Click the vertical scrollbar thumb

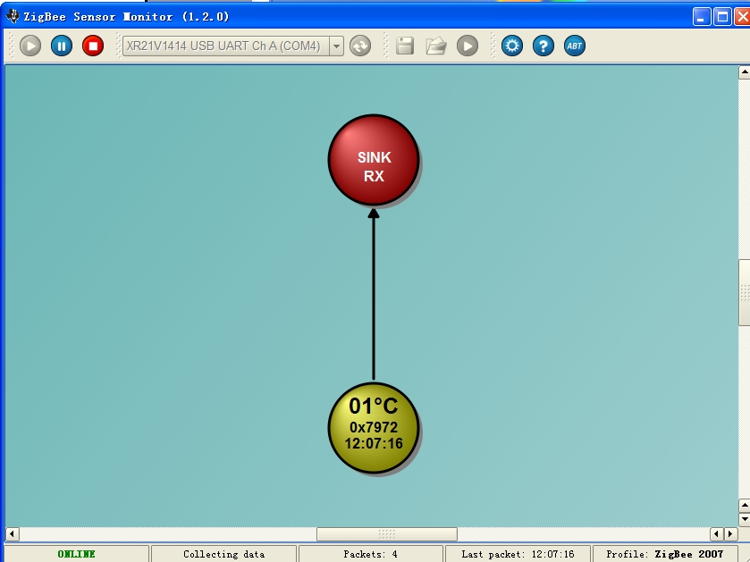744,292
